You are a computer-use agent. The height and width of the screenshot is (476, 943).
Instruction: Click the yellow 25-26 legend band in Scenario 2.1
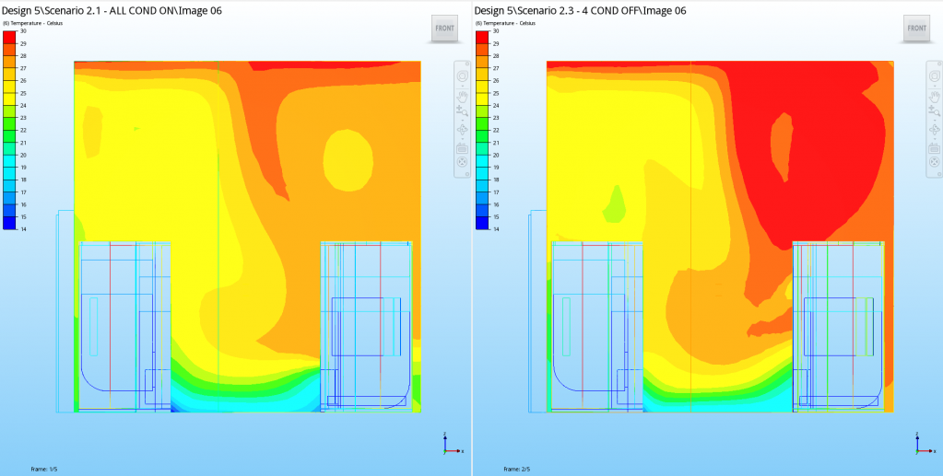point(9,87)
